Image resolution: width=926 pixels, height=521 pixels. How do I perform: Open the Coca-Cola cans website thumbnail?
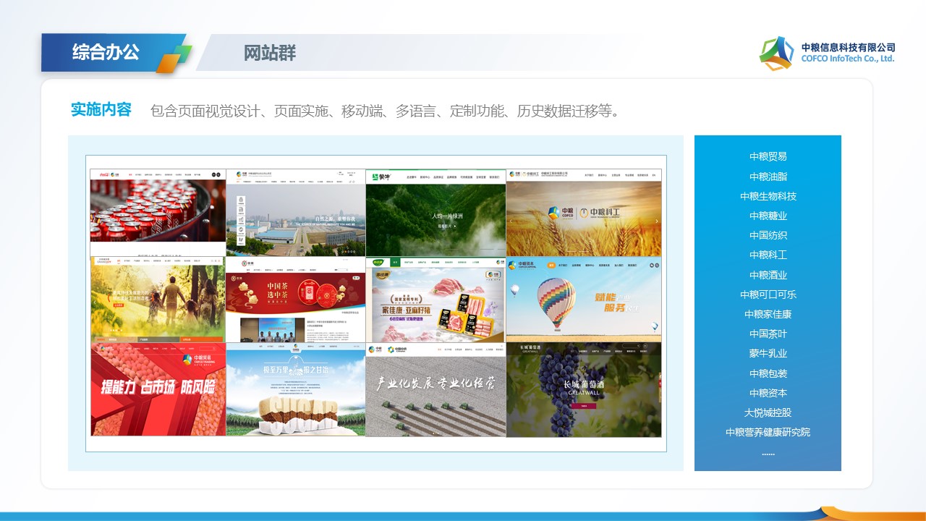[158, 210]
